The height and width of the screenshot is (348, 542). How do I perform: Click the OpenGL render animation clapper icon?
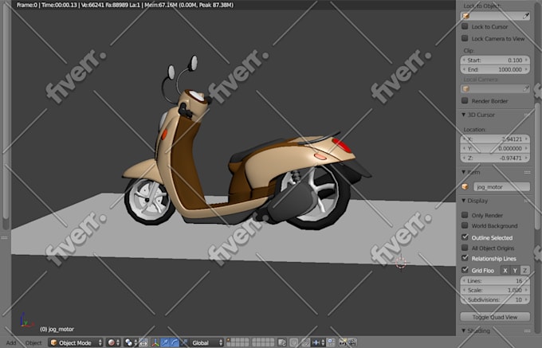point(352,342)
